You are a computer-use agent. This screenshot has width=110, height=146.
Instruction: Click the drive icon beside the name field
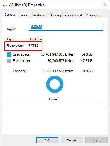(12, 29)
